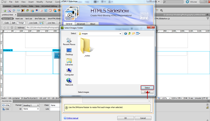
Task: Go up one folder level in file dialog
Action: [129, 33]
